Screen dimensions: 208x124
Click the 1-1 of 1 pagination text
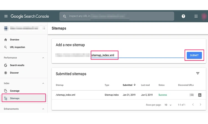181,105
